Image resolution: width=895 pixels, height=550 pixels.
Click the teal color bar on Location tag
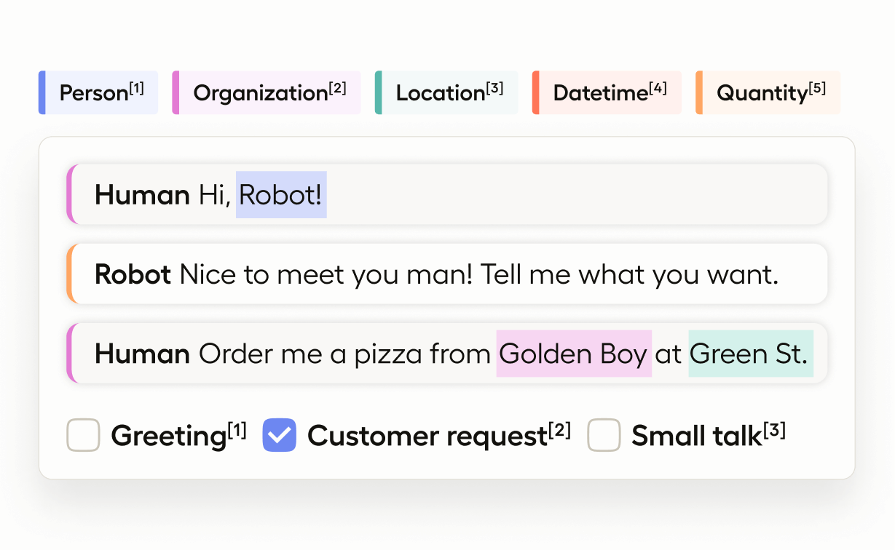379,93
